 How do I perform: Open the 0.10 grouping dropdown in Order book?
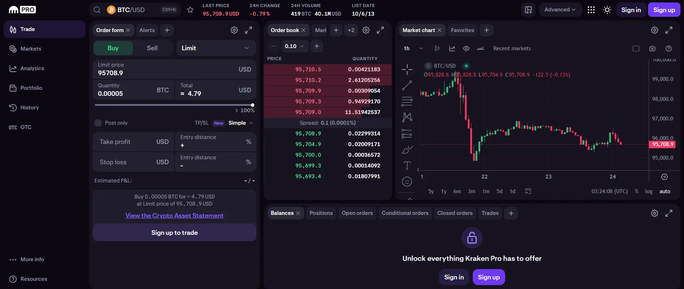click(x=294, y=46)
